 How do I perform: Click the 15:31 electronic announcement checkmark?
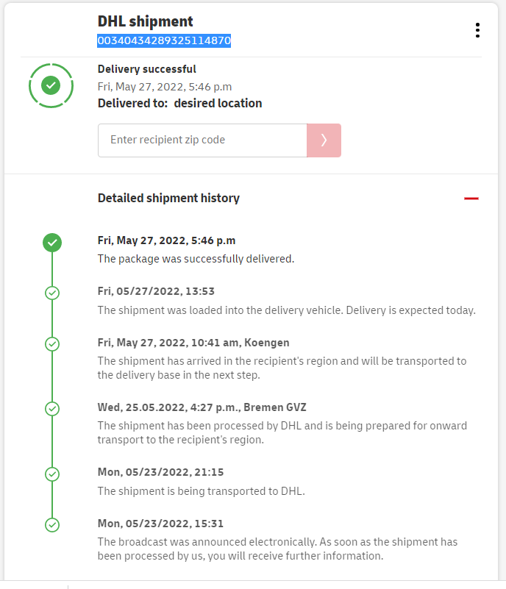(x=52, y=525)
